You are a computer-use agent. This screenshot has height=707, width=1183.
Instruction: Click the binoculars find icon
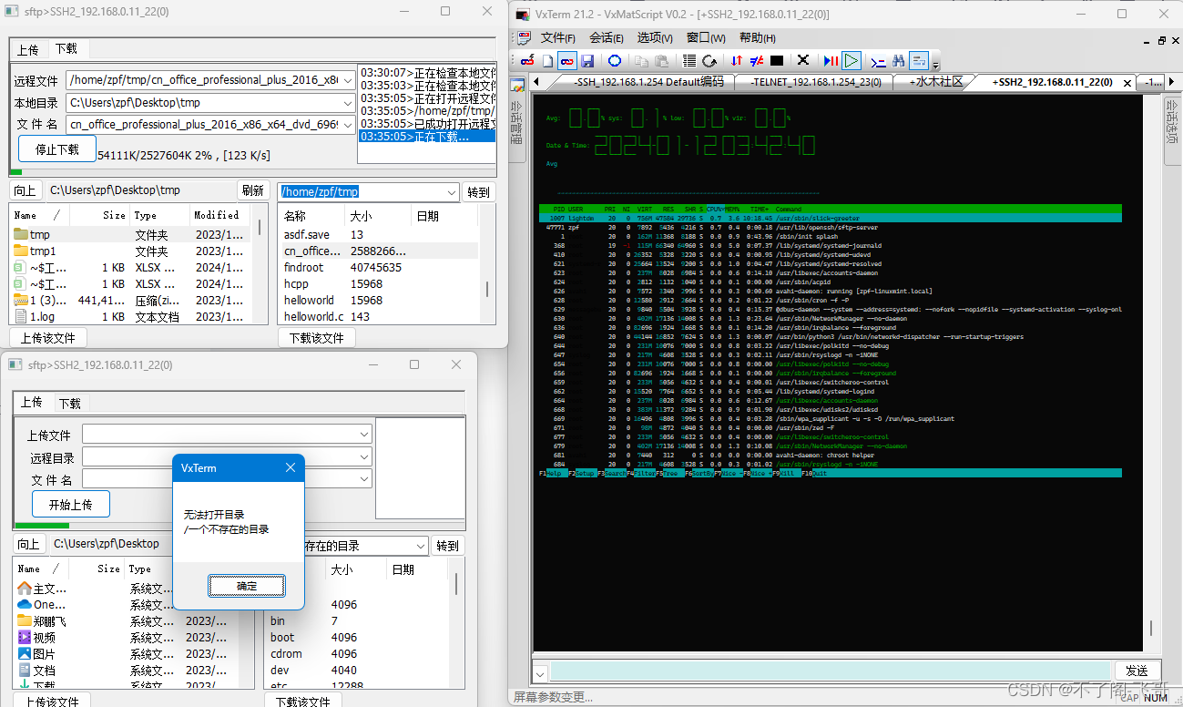(898, 61)
